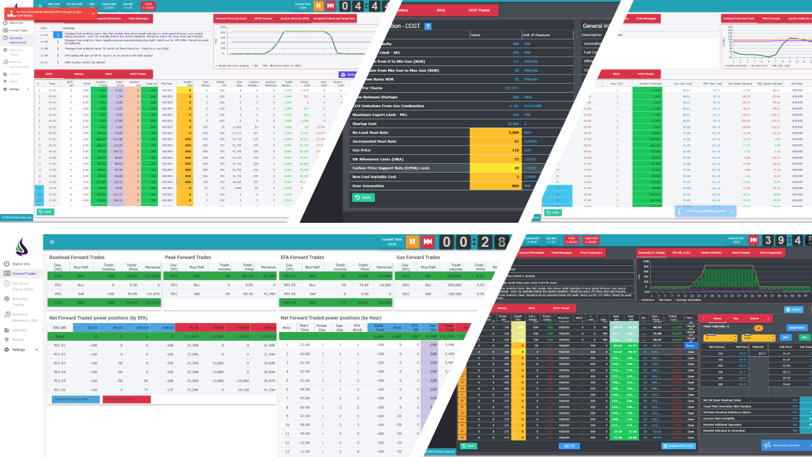Expand Settings dropdown in Day Ahead Market sidebar
812x457 pixels.
click(28, 89)
